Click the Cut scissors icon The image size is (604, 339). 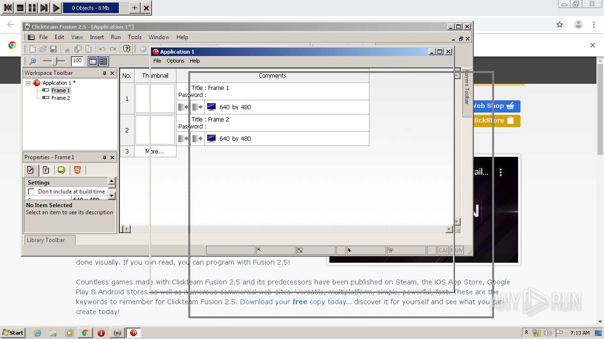coord(67,49)
